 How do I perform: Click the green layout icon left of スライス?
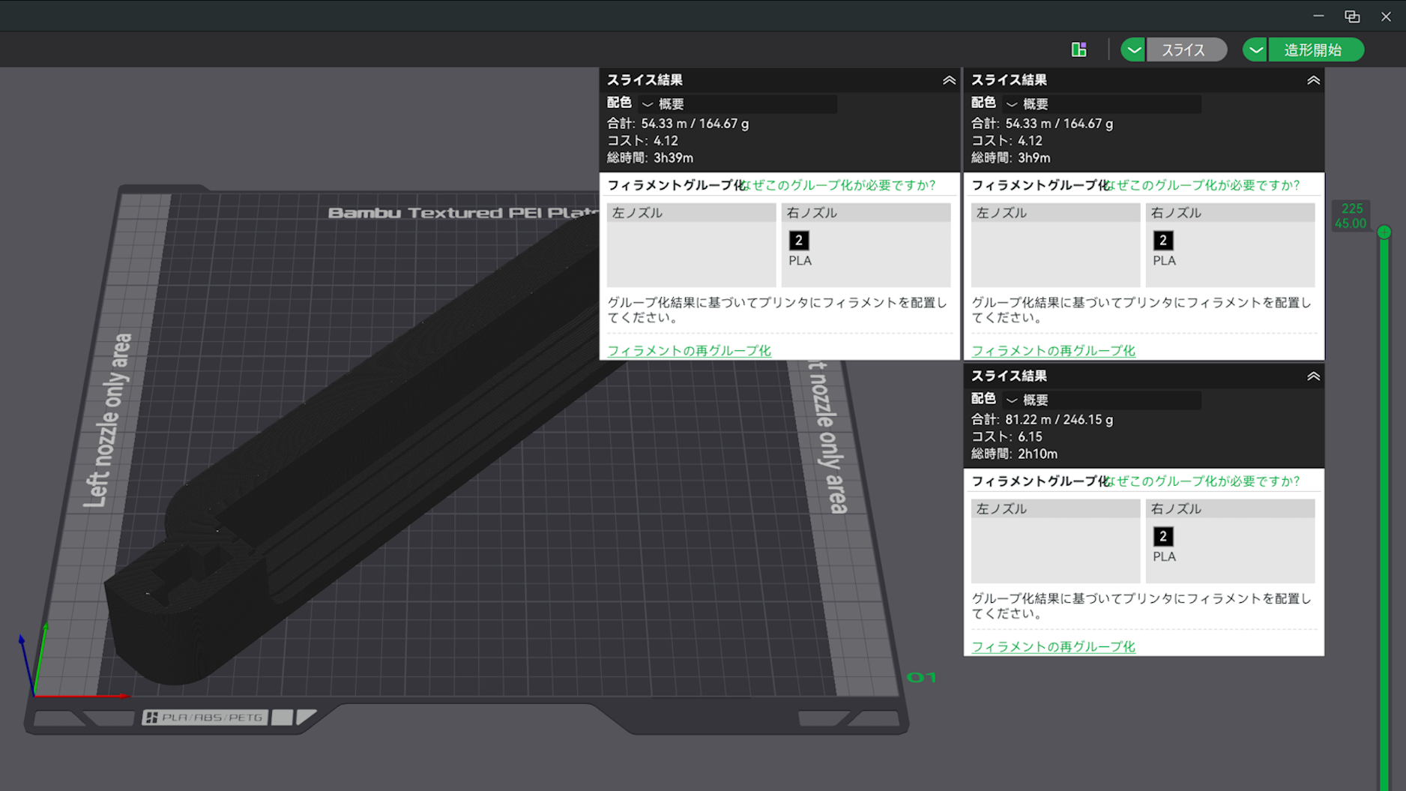point(1078,49)
